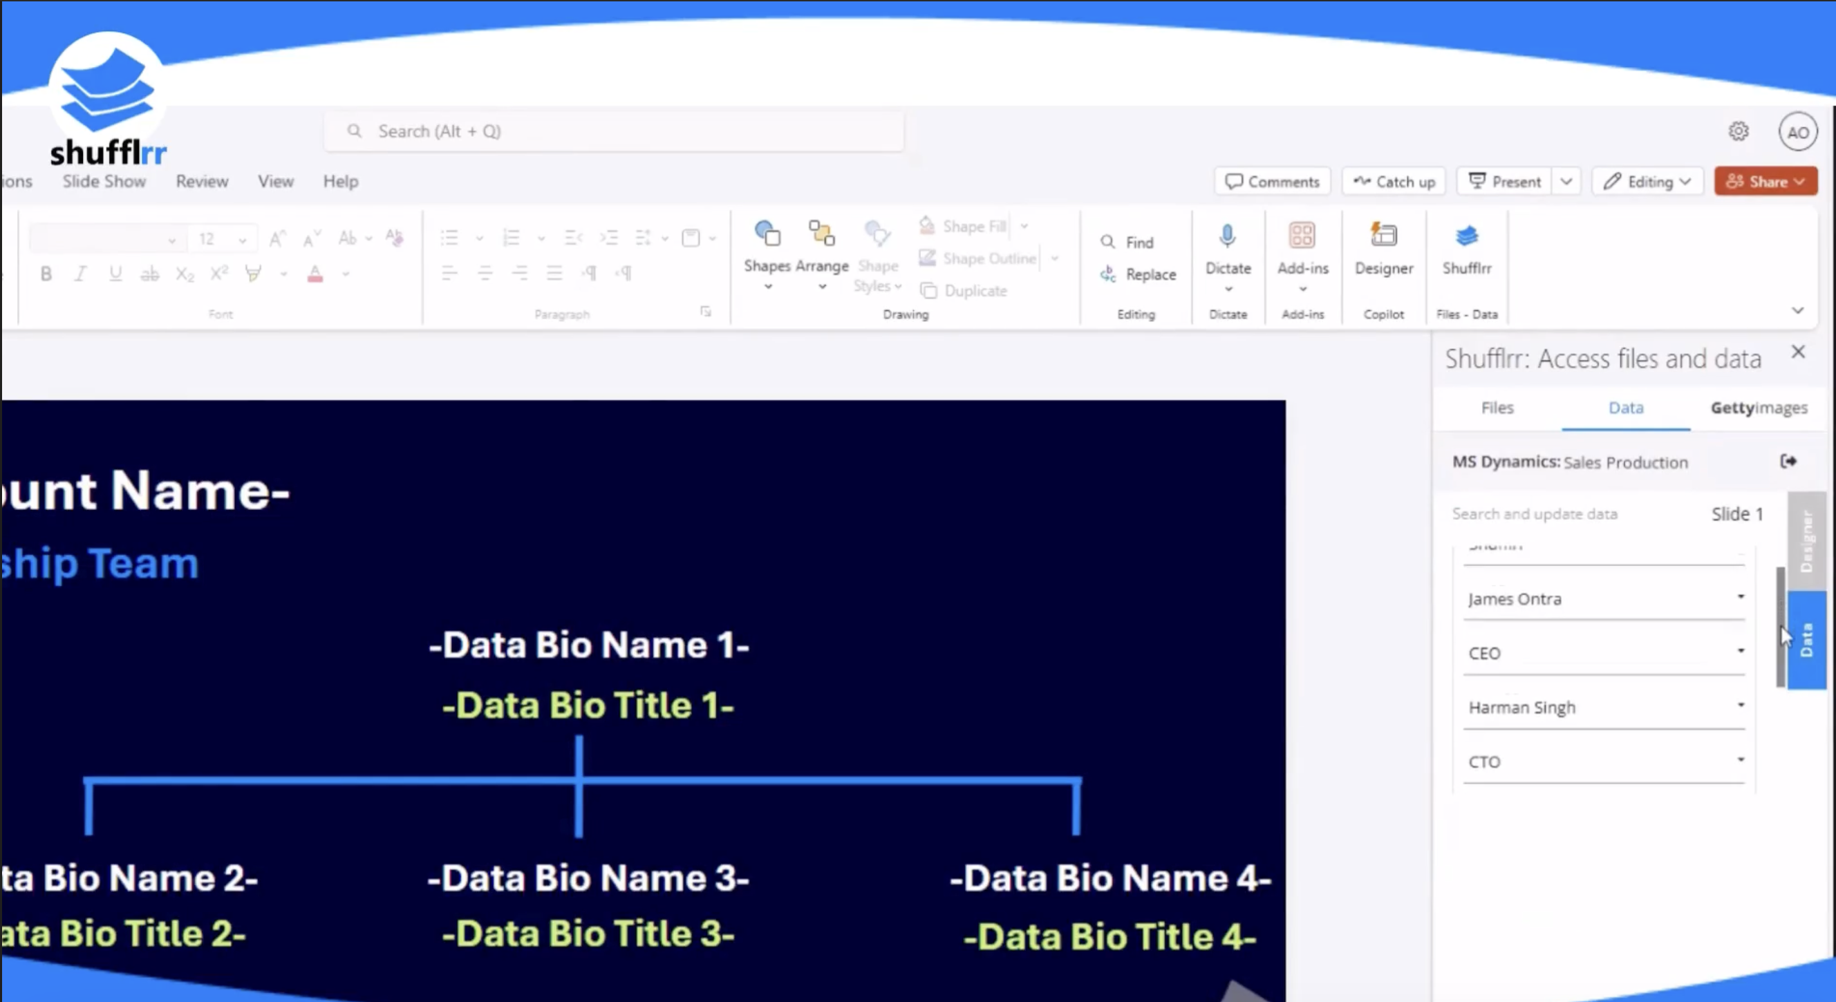Select the vertical Designer side tab
The height and width of the screenshot is (1002, 1836).
click(1806, 542)
